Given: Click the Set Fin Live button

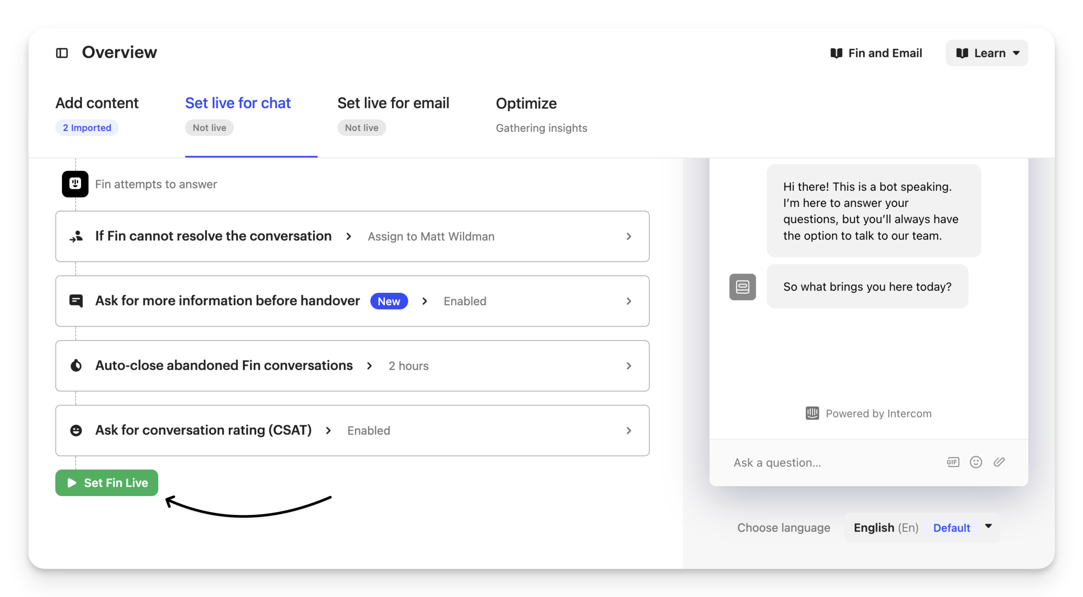Looking at the screenshot, I should click(107, 483).
